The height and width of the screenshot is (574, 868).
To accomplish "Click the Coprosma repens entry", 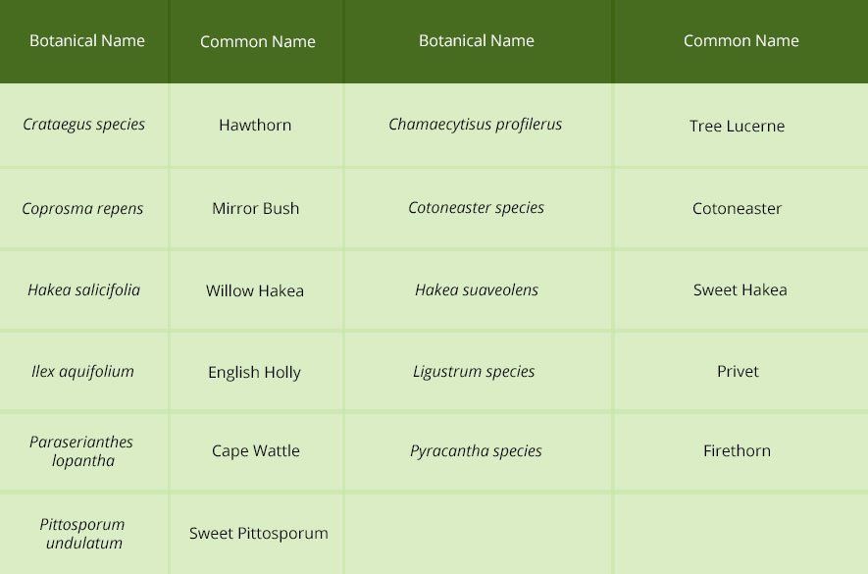I will tap(82, 208).
